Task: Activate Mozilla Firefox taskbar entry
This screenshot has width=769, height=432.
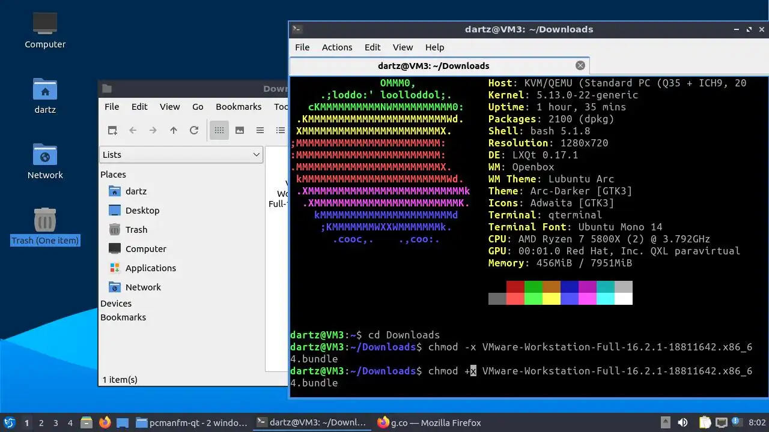Action: [x=430, y=422]
